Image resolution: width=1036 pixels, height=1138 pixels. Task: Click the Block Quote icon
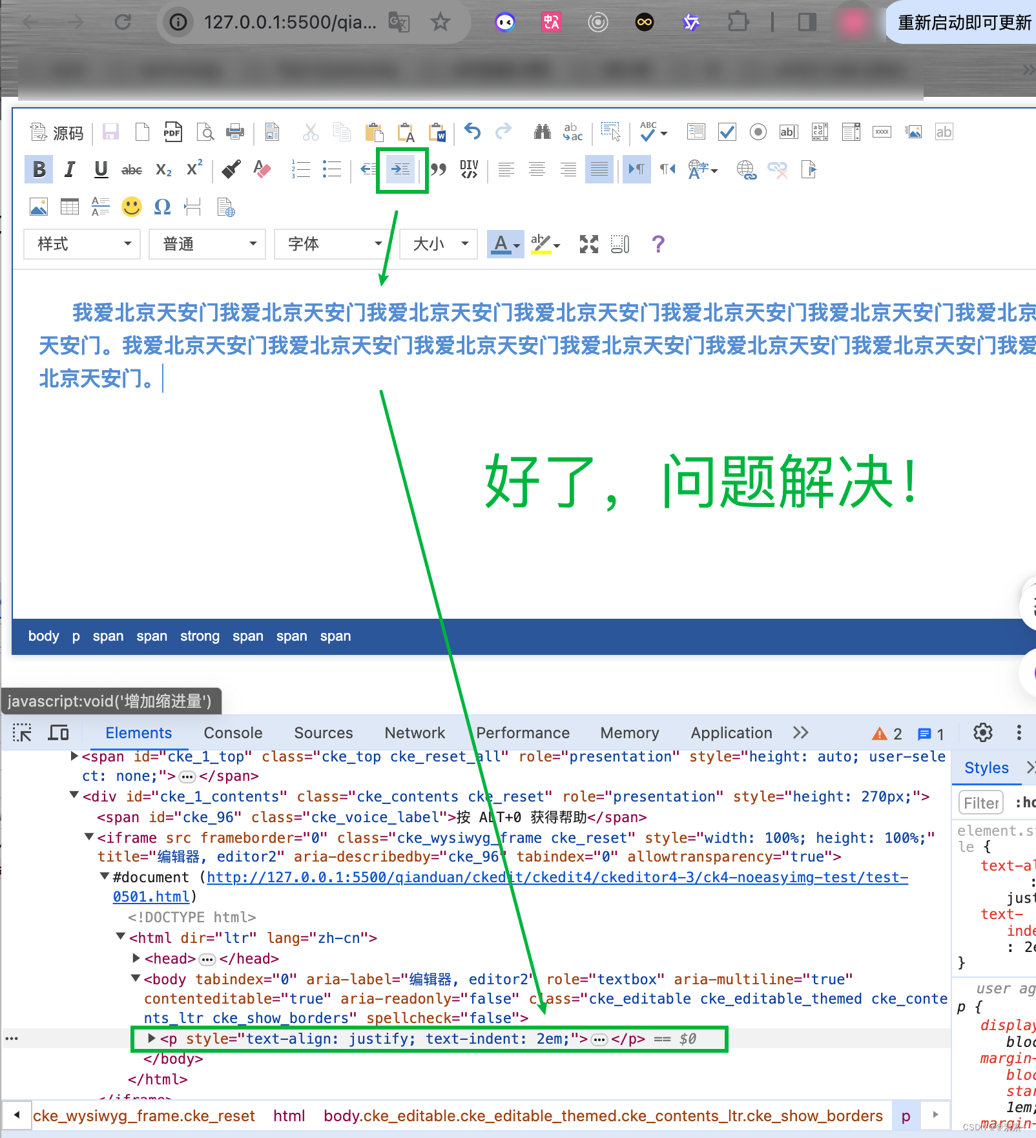439,169
